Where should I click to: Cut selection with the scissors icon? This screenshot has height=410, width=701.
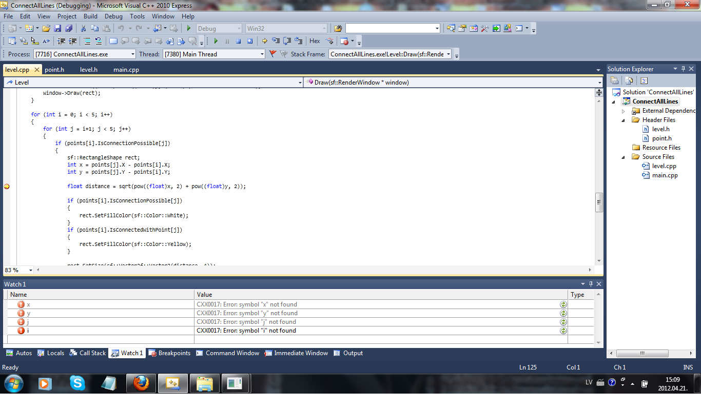(x=83, y=28)
